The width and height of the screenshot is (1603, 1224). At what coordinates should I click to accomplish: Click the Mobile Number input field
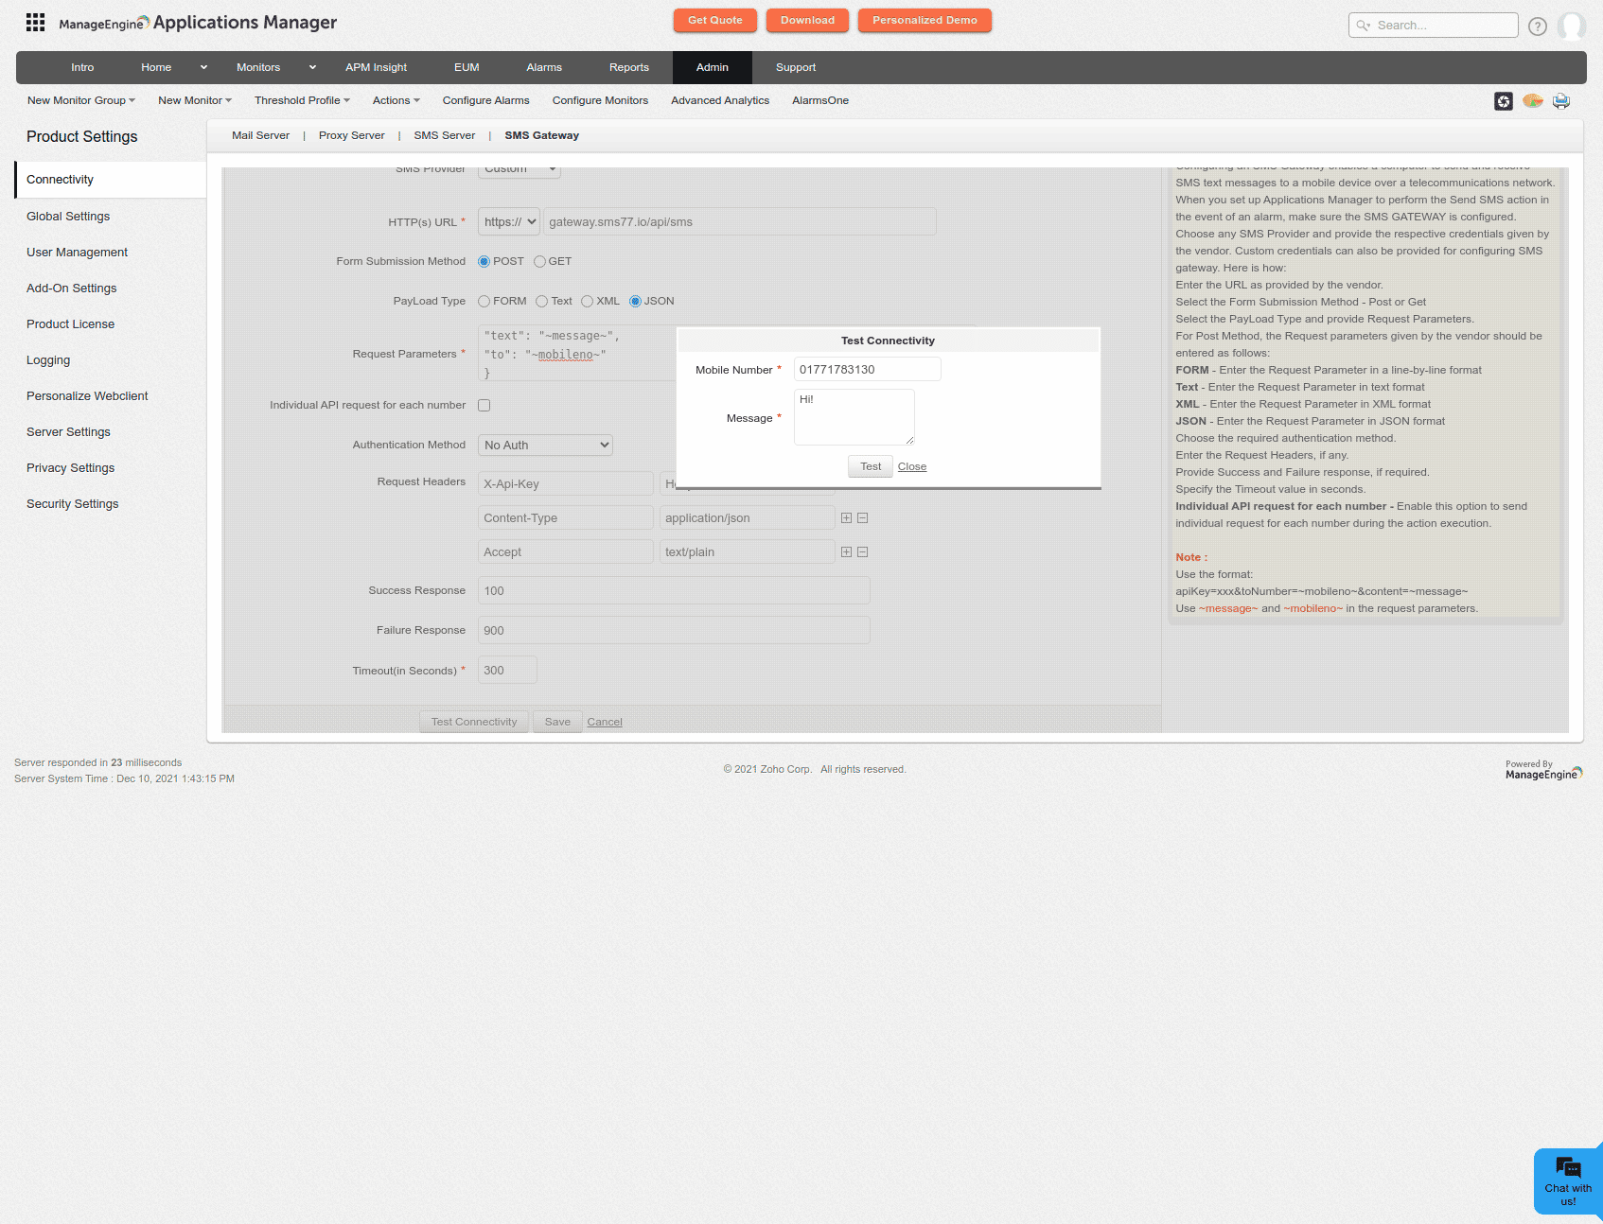tap(867, 370)
